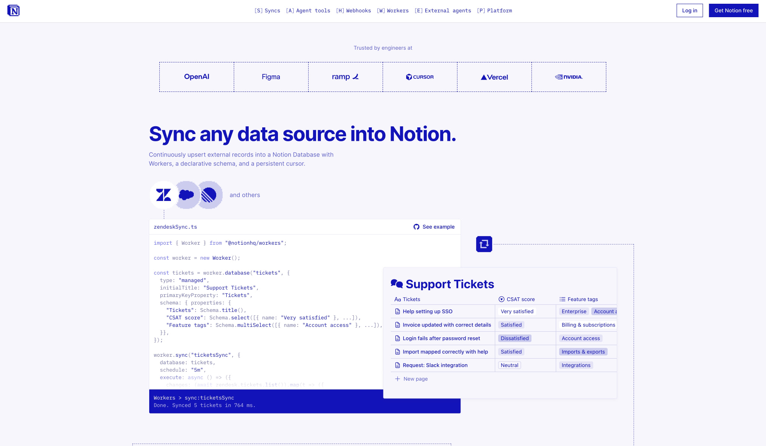The width and height of the screenshot is (766, 446).
Task: Click the Billing & subscriptions tag
Action: pyautogui.click(x=588, y=325)
